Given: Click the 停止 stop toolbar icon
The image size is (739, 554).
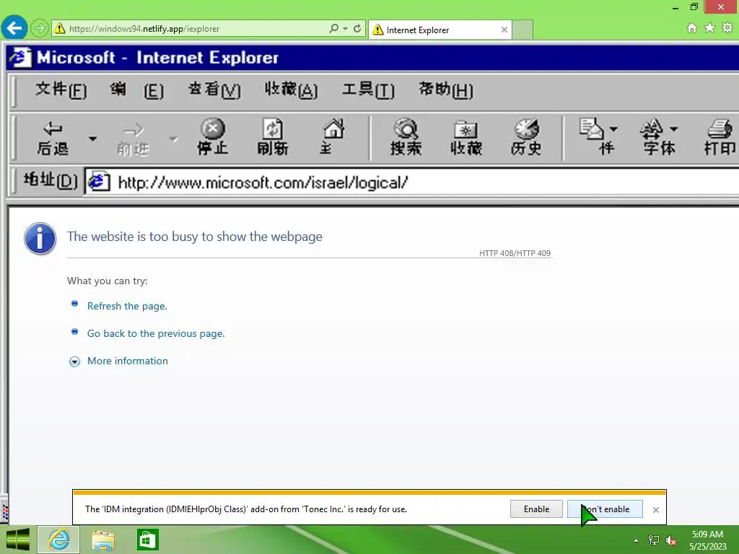Looking at the screenshot, I should [213, 137].
